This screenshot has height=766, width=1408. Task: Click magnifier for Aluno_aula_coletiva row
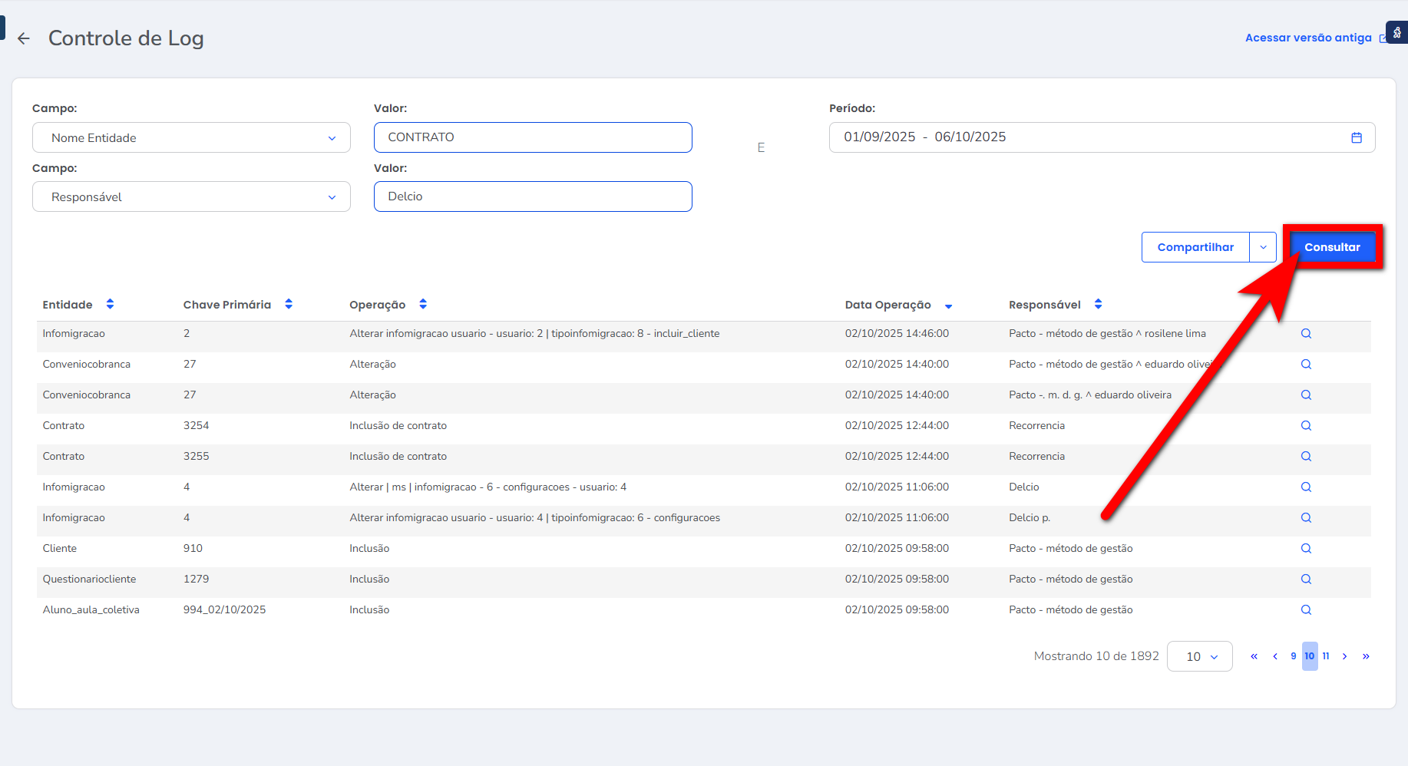click(x=1305, y=610)
